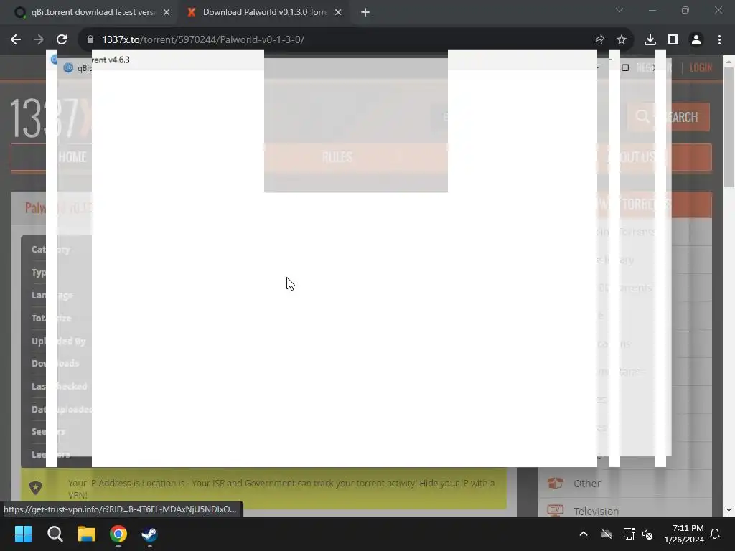
Task: Open the clock showing 7:11 PM
Action: 684,534
